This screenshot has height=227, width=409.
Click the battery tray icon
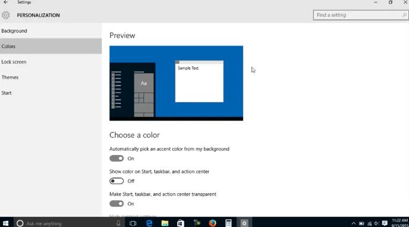click(361, 223)
